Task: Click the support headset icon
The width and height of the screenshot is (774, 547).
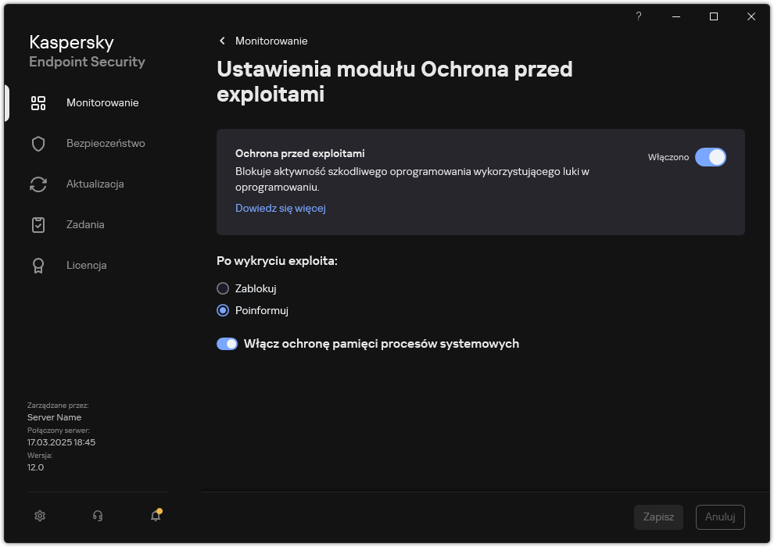Action: [x=97, y=516]
